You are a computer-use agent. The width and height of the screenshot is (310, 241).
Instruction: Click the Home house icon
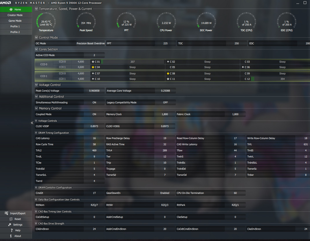[11, 9]
